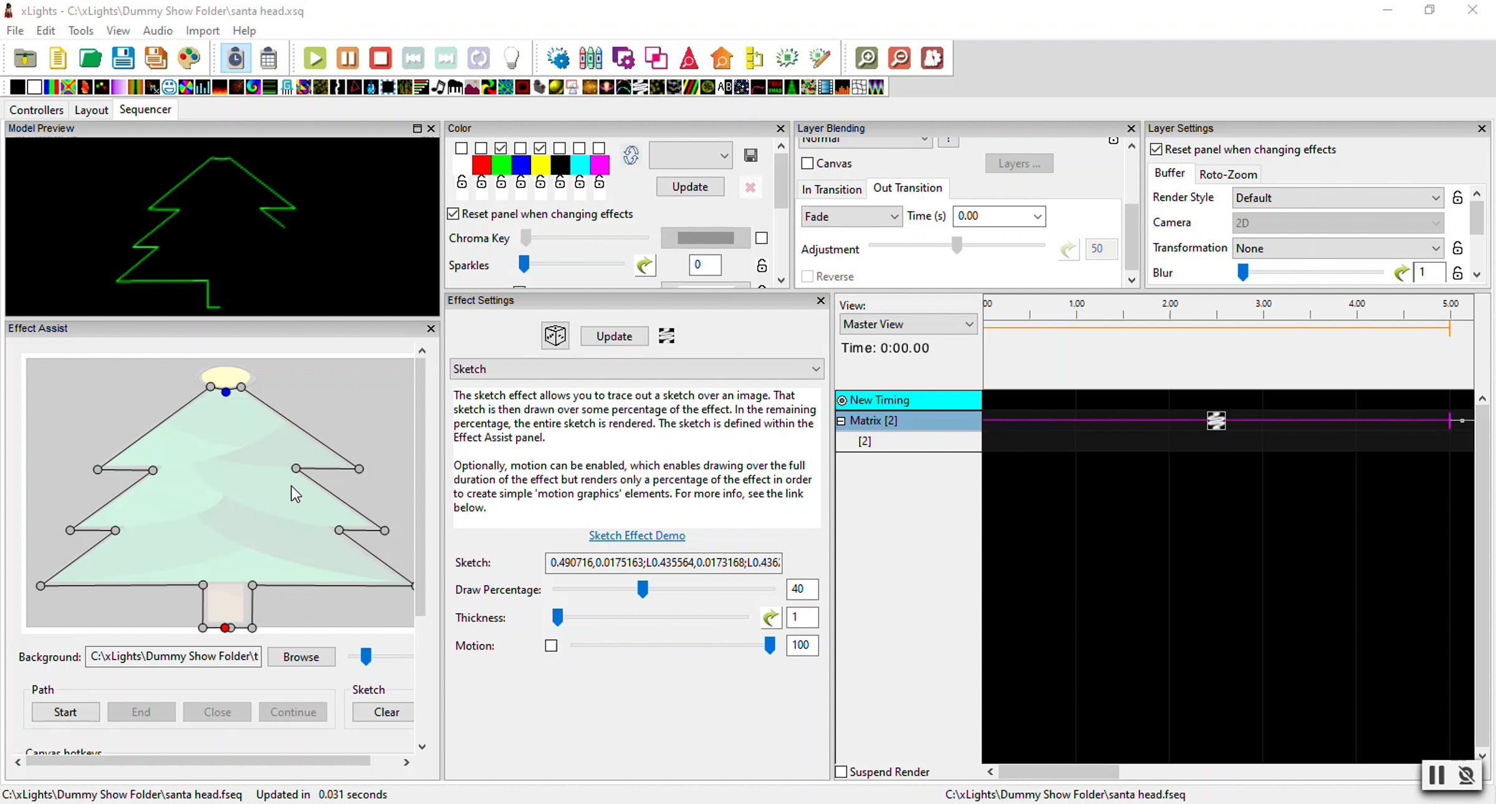Viewport: 1496px width, 804px height.
Task: Click the red delete palette X icon
Action: (750, 187)
